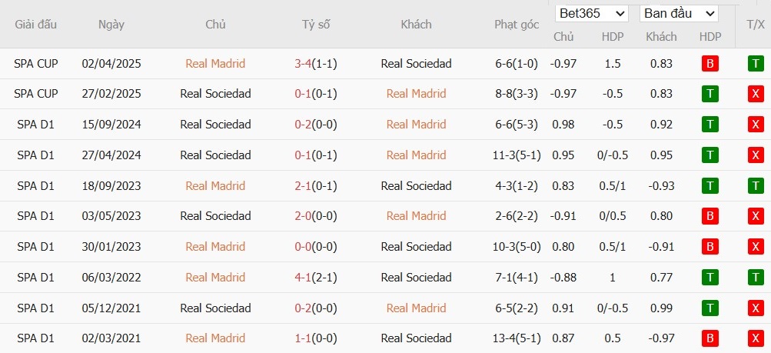Open the Bet365 bookmaker dropdown

tap(591, 14)
